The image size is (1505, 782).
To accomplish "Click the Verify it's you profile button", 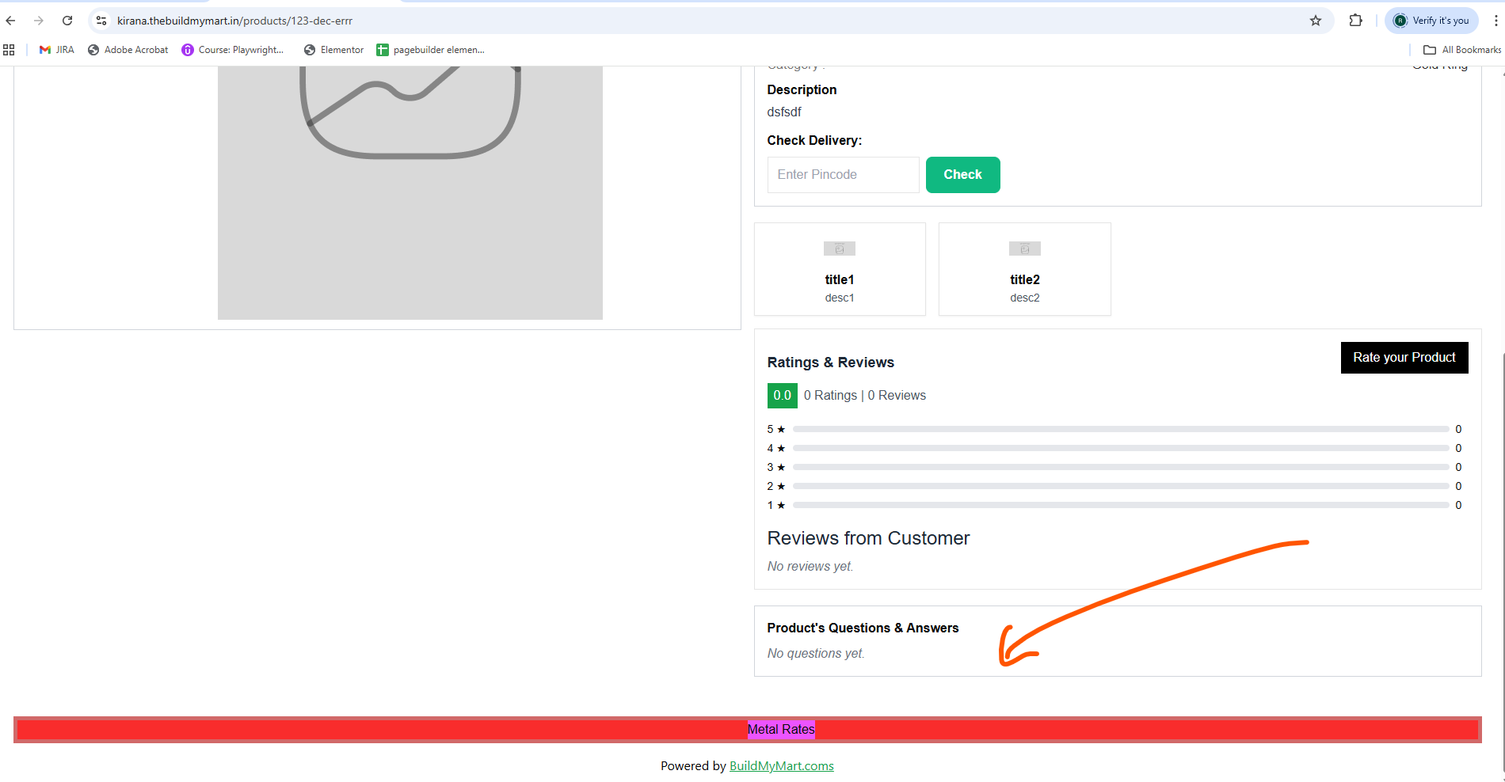I will coord(1431,21).
